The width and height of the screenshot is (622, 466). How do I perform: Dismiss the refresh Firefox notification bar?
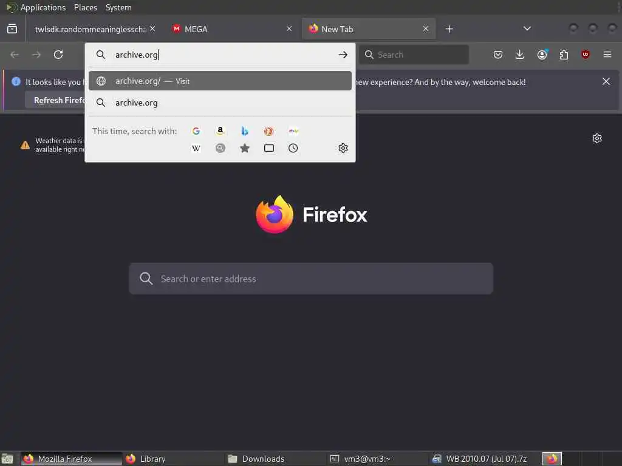(x=606, y=82)
